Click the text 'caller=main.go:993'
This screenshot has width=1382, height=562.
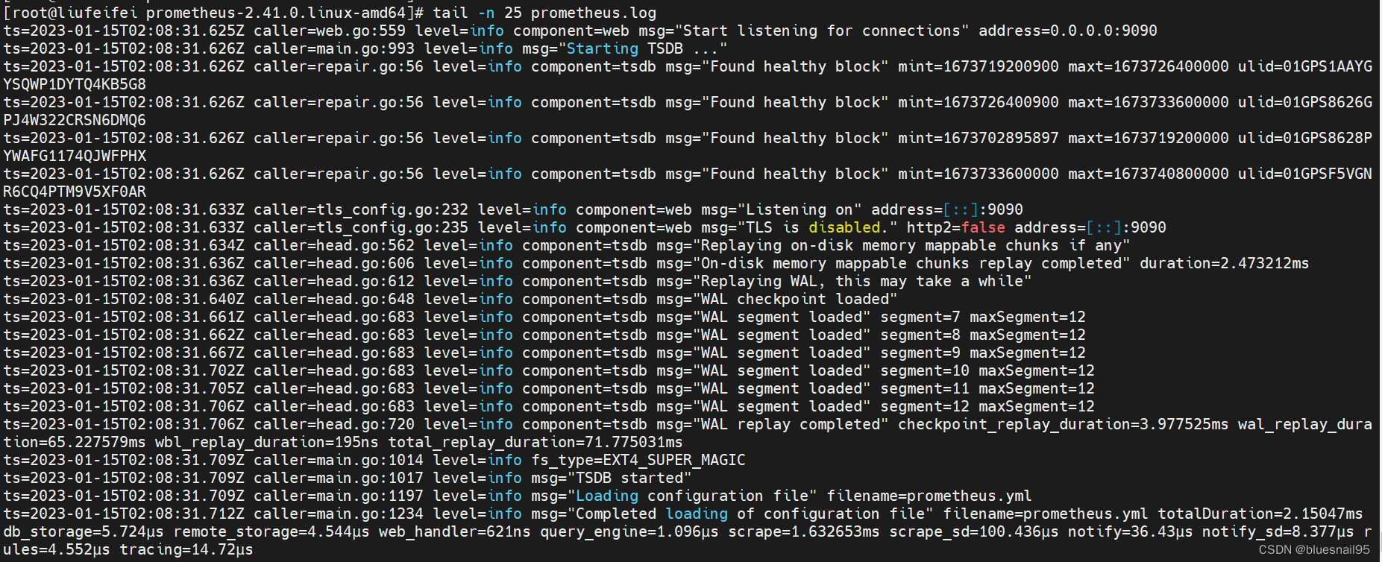tap(333, 48)
